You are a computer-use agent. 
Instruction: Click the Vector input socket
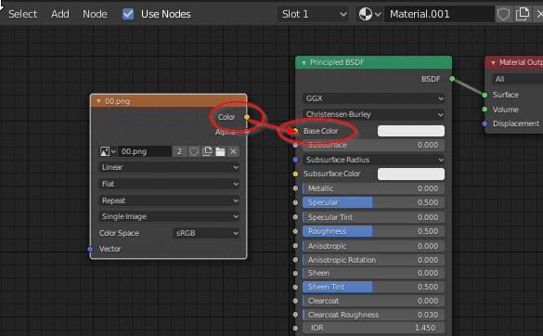[90, 249]
